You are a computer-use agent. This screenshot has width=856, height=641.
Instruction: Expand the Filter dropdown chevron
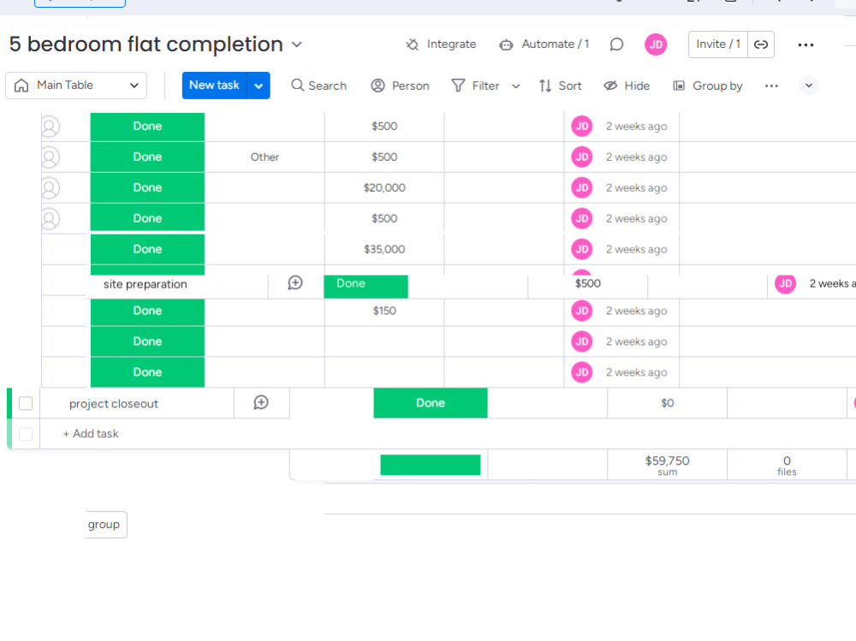516,86
